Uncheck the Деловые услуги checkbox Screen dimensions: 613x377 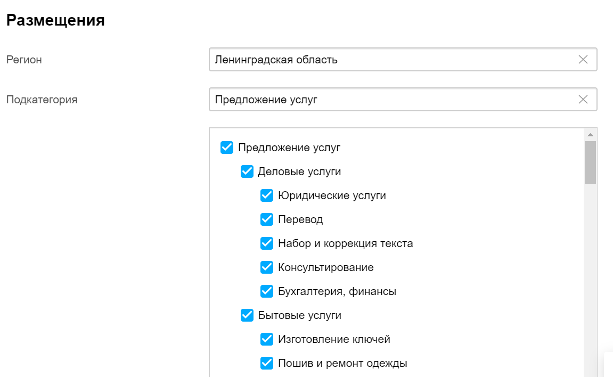pos(247,171)
